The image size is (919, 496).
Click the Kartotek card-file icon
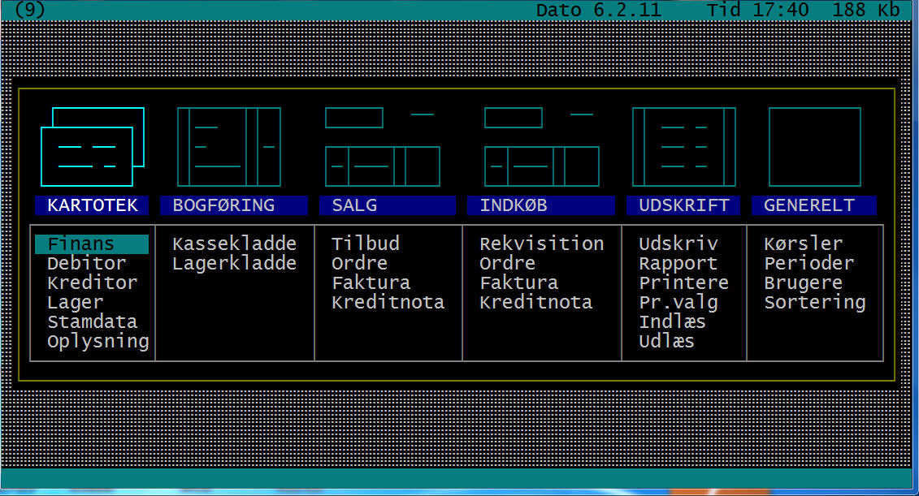[x=92, y=147]
